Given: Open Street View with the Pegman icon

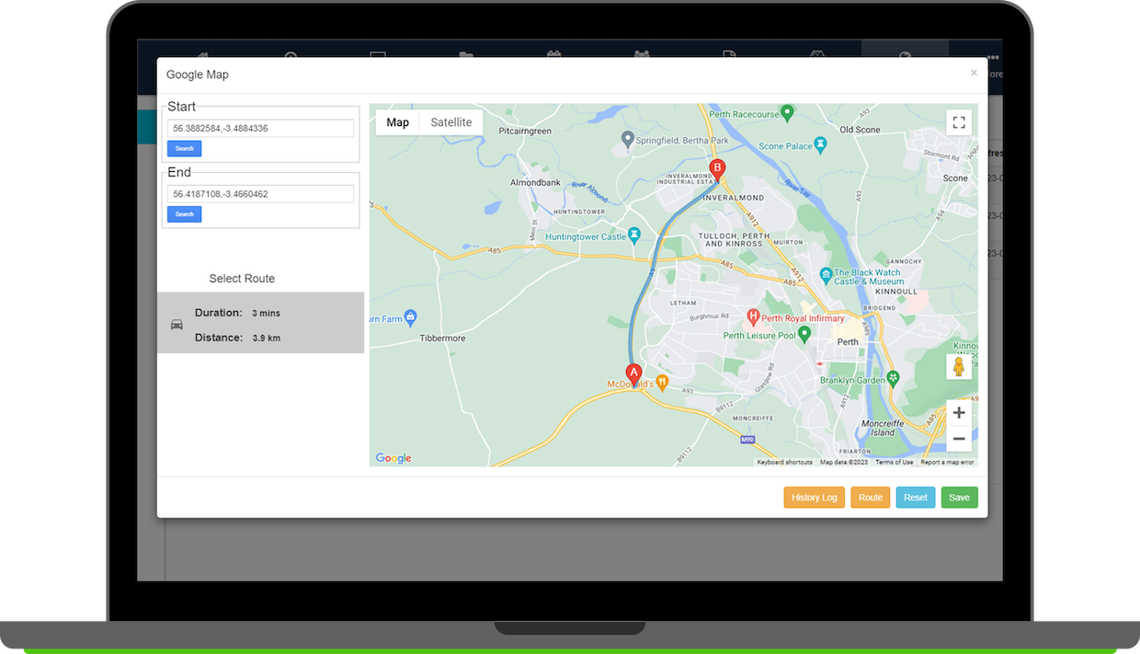Looking at the screenshot, I should click(959, 367).
